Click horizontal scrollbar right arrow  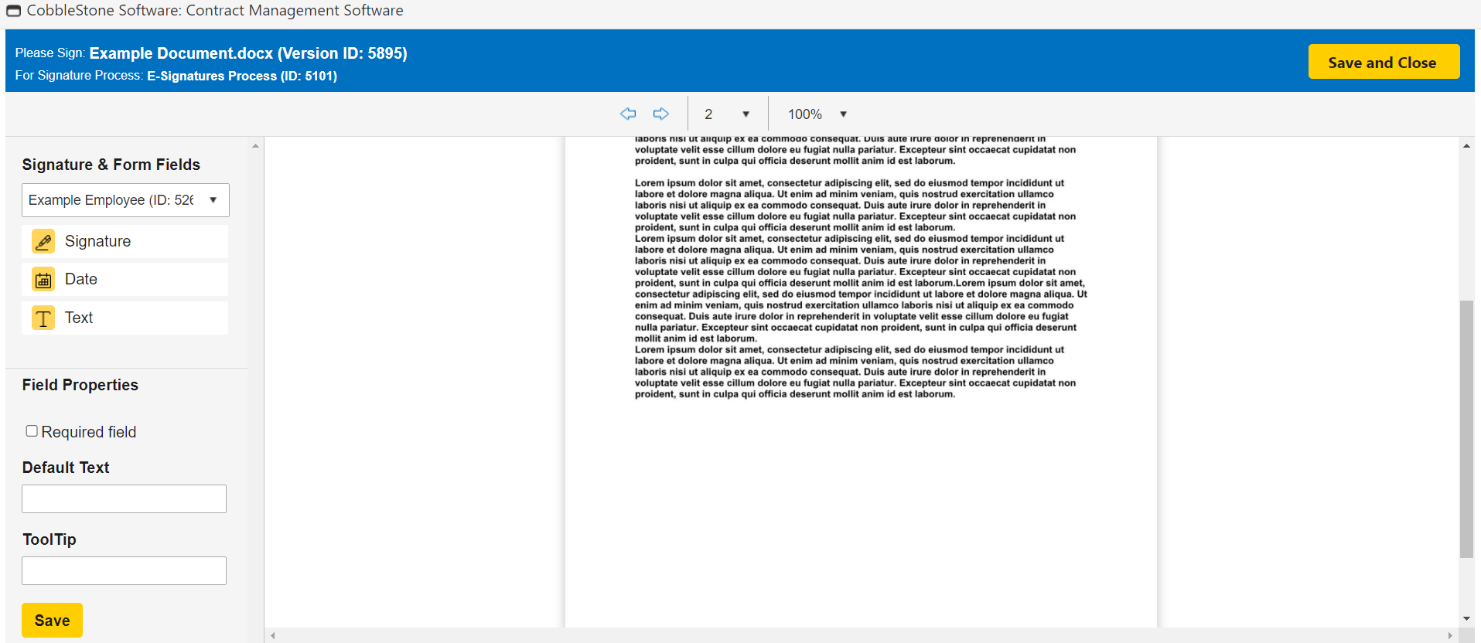1450,636
